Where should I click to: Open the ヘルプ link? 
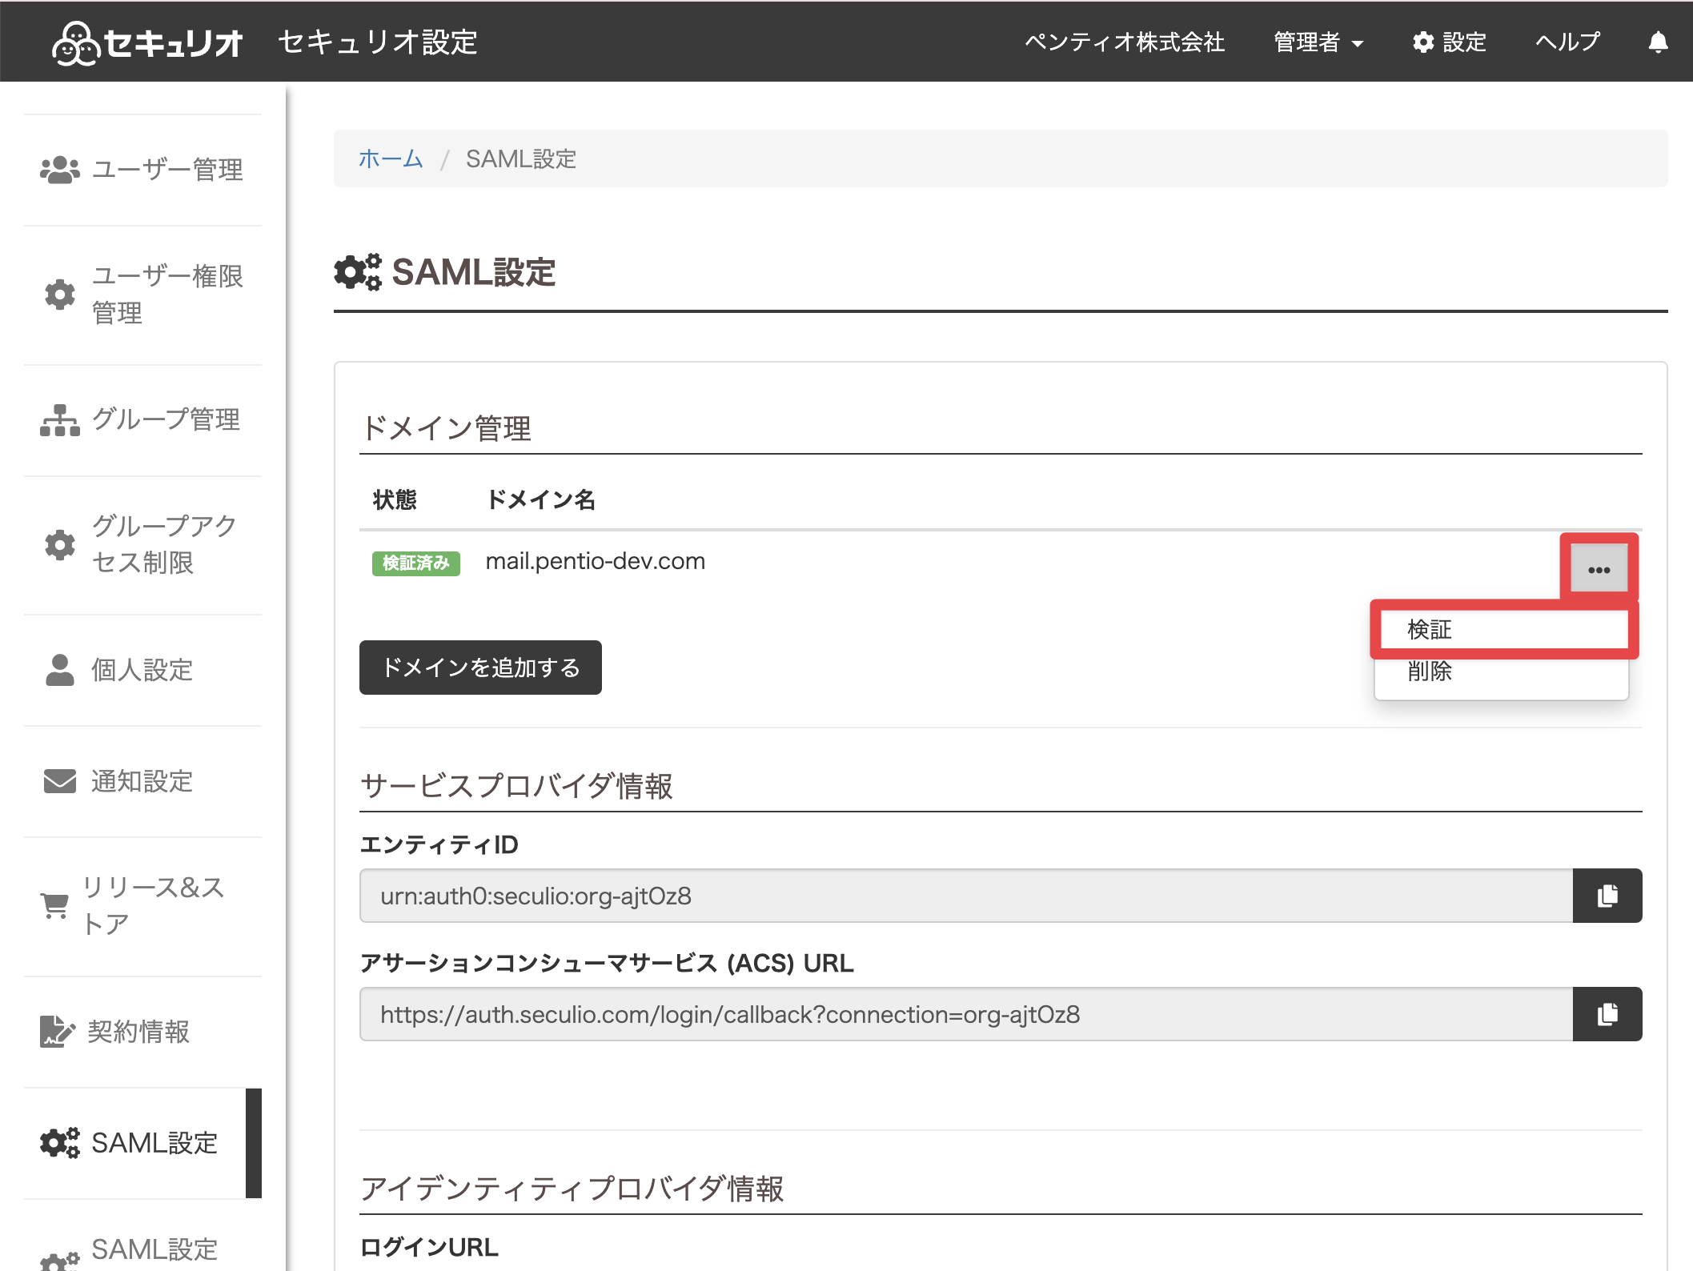[1567, 42]
